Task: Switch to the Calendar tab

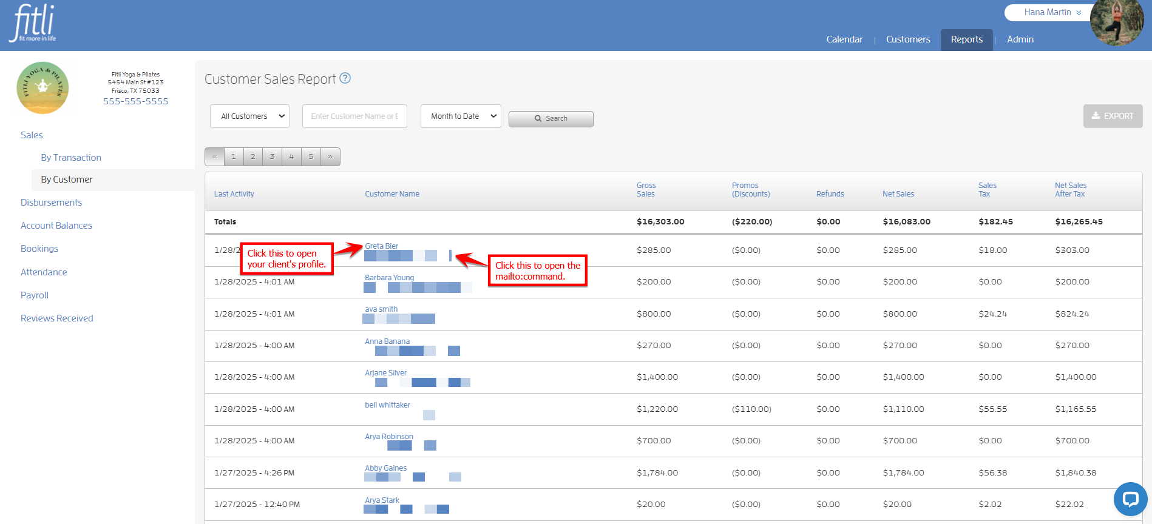Action: 844,39
